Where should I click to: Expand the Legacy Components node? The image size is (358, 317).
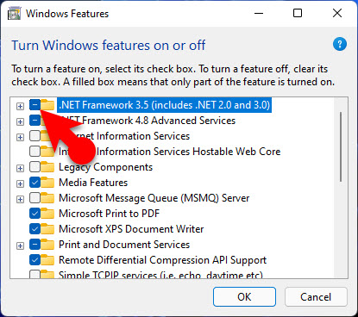pos(20,168)
